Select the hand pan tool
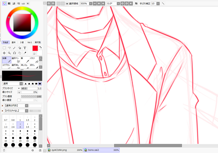This screenshot has width=218, height=153. tap(20, 53)
